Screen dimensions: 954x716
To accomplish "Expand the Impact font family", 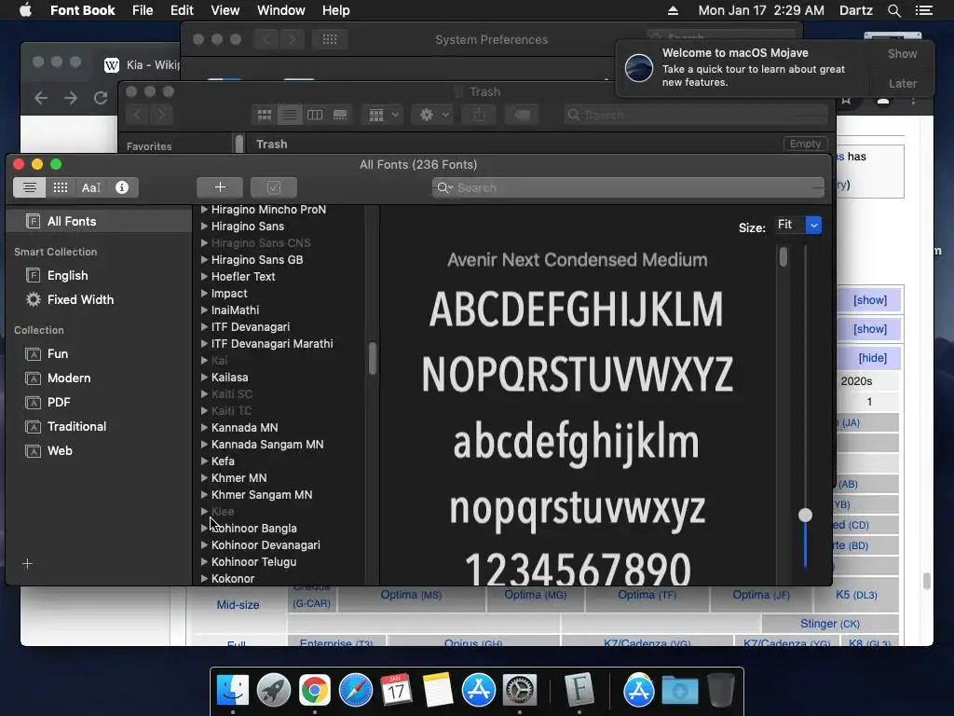I will [204, 294].
